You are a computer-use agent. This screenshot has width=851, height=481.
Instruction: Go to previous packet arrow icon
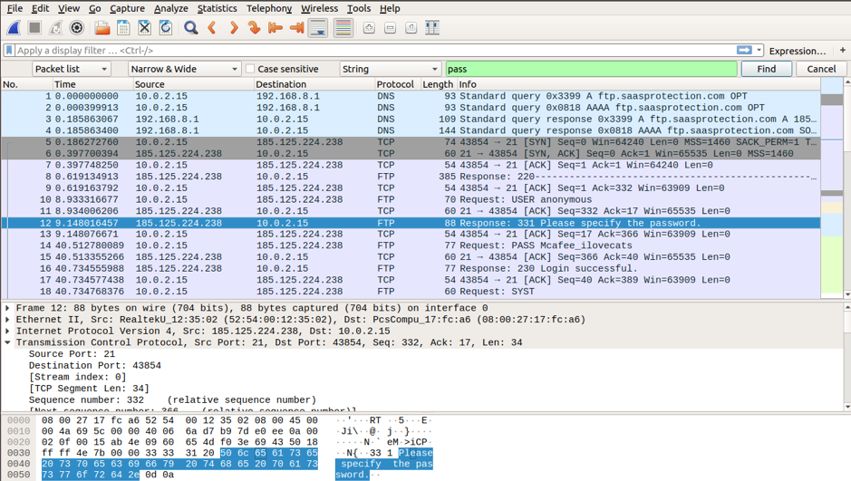[212, 28]
